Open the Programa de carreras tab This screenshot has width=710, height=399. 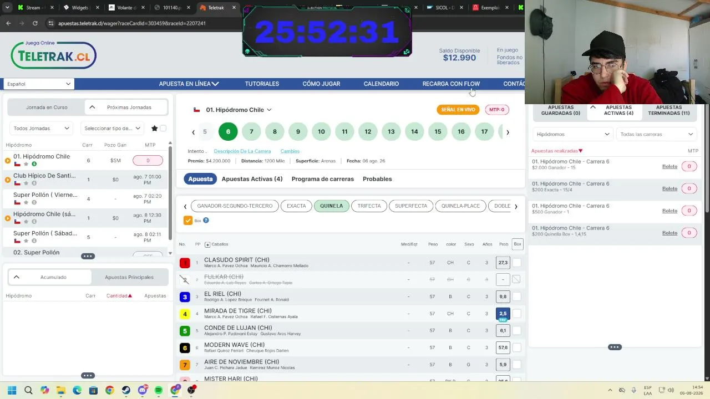pos(322,179)
